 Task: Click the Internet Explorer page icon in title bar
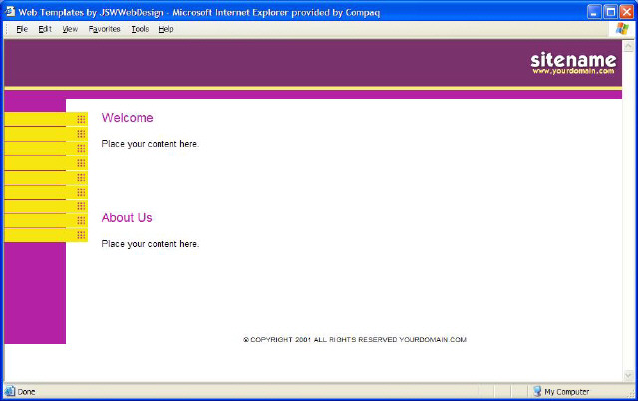click(x=10, y=10)
